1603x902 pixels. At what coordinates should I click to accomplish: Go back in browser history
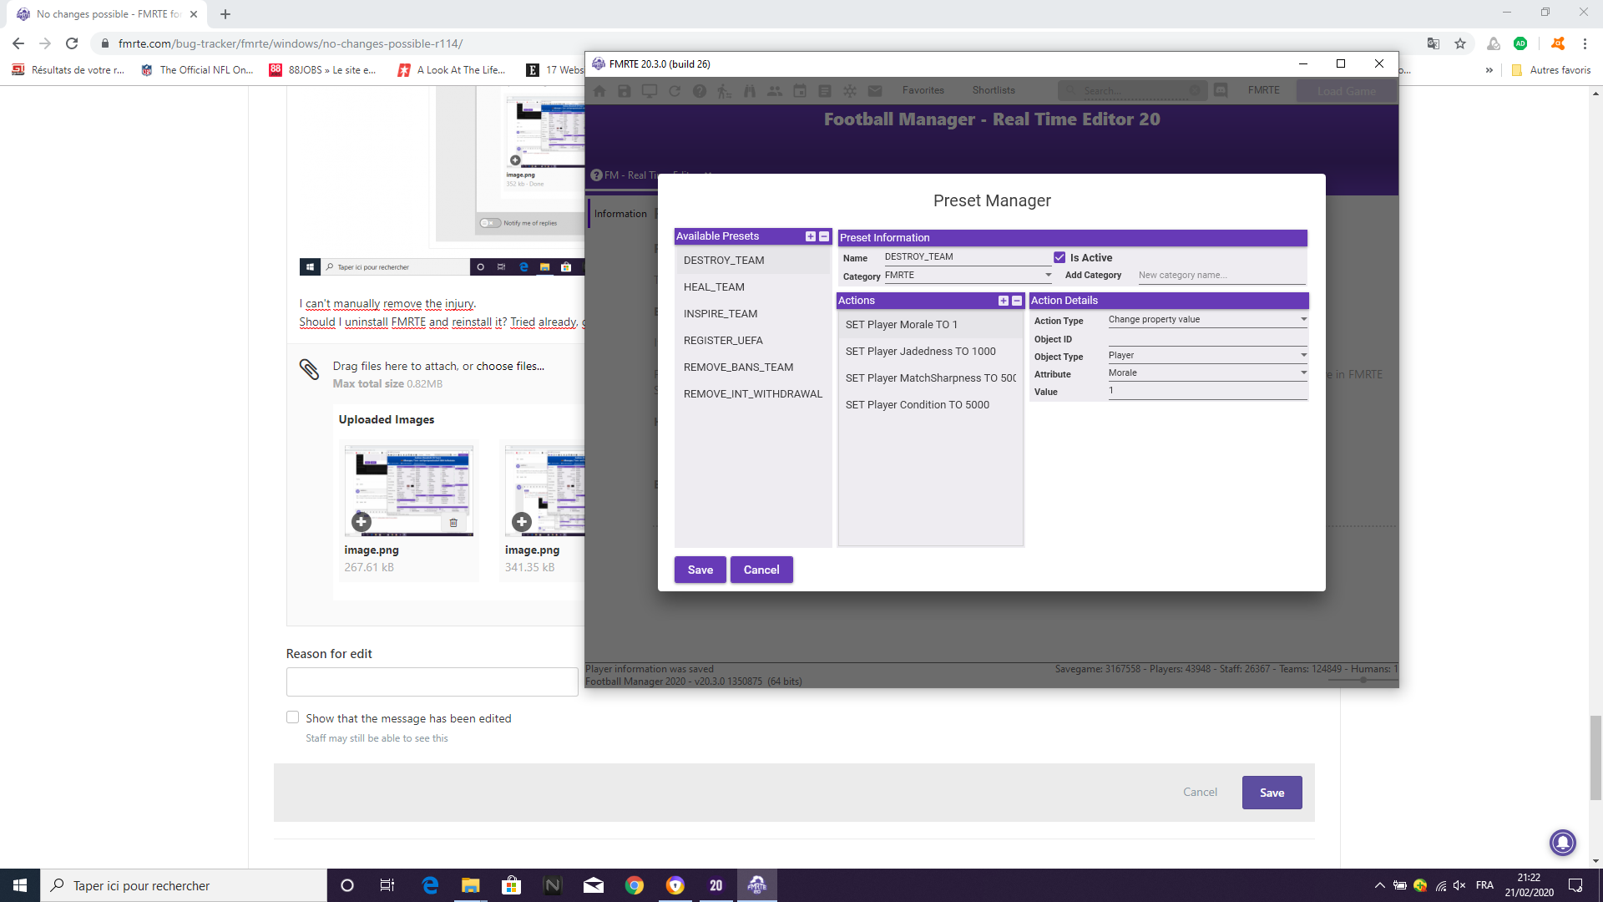tap(18, 43)
